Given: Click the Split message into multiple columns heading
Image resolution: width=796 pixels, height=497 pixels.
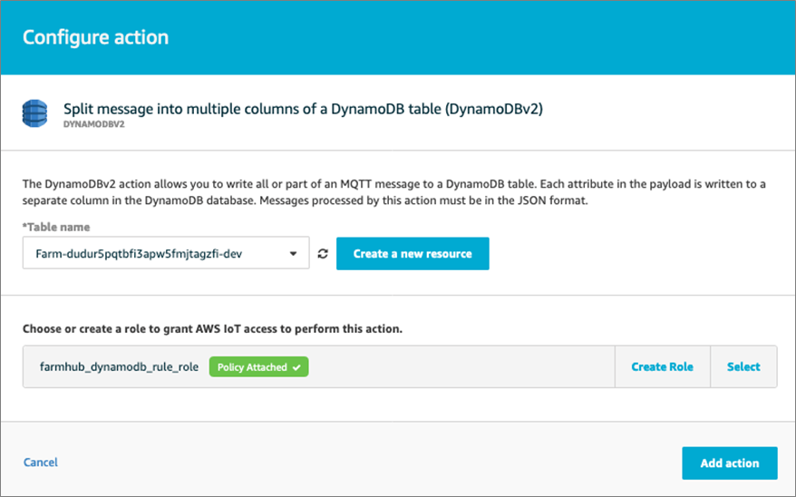Looking at the screenshot, I should coord(303,109).
